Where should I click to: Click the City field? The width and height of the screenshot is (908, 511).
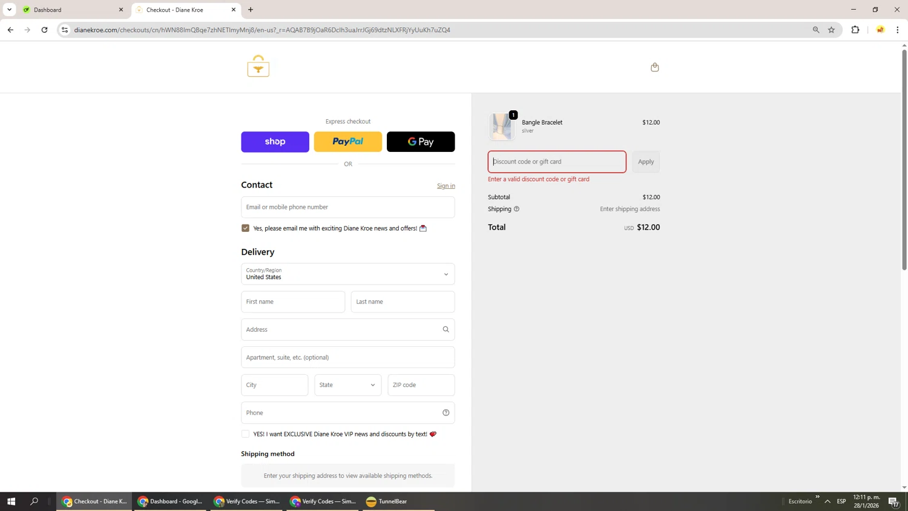pyautogui.click(x=275, y=385)
